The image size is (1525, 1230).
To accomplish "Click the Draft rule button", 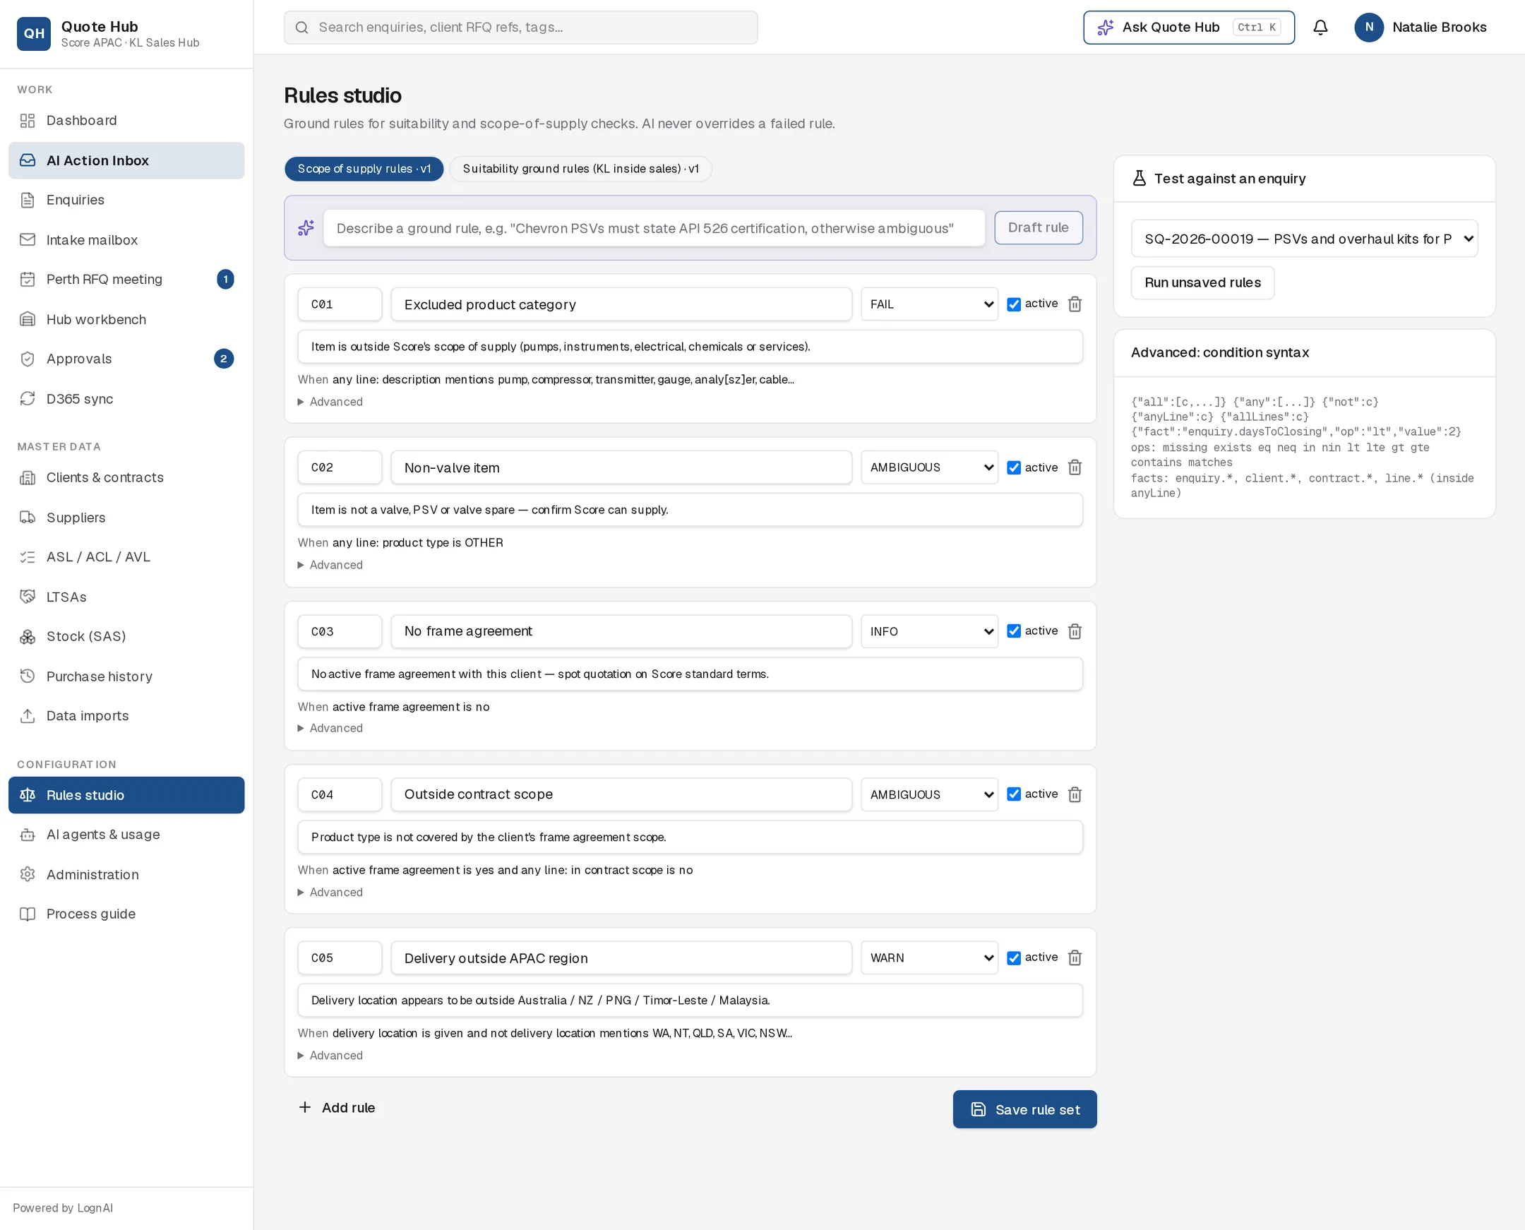I will (x=1038, y=227).
